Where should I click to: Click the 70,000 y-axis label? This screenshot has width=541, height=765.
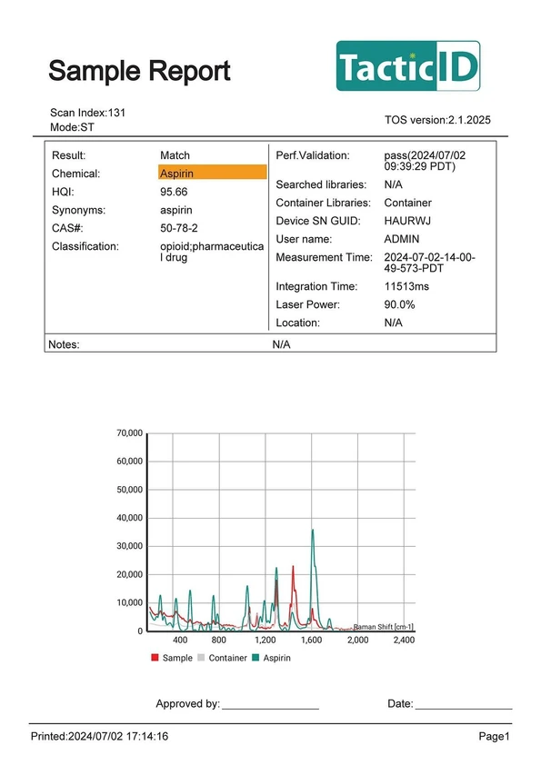[129, 432]
